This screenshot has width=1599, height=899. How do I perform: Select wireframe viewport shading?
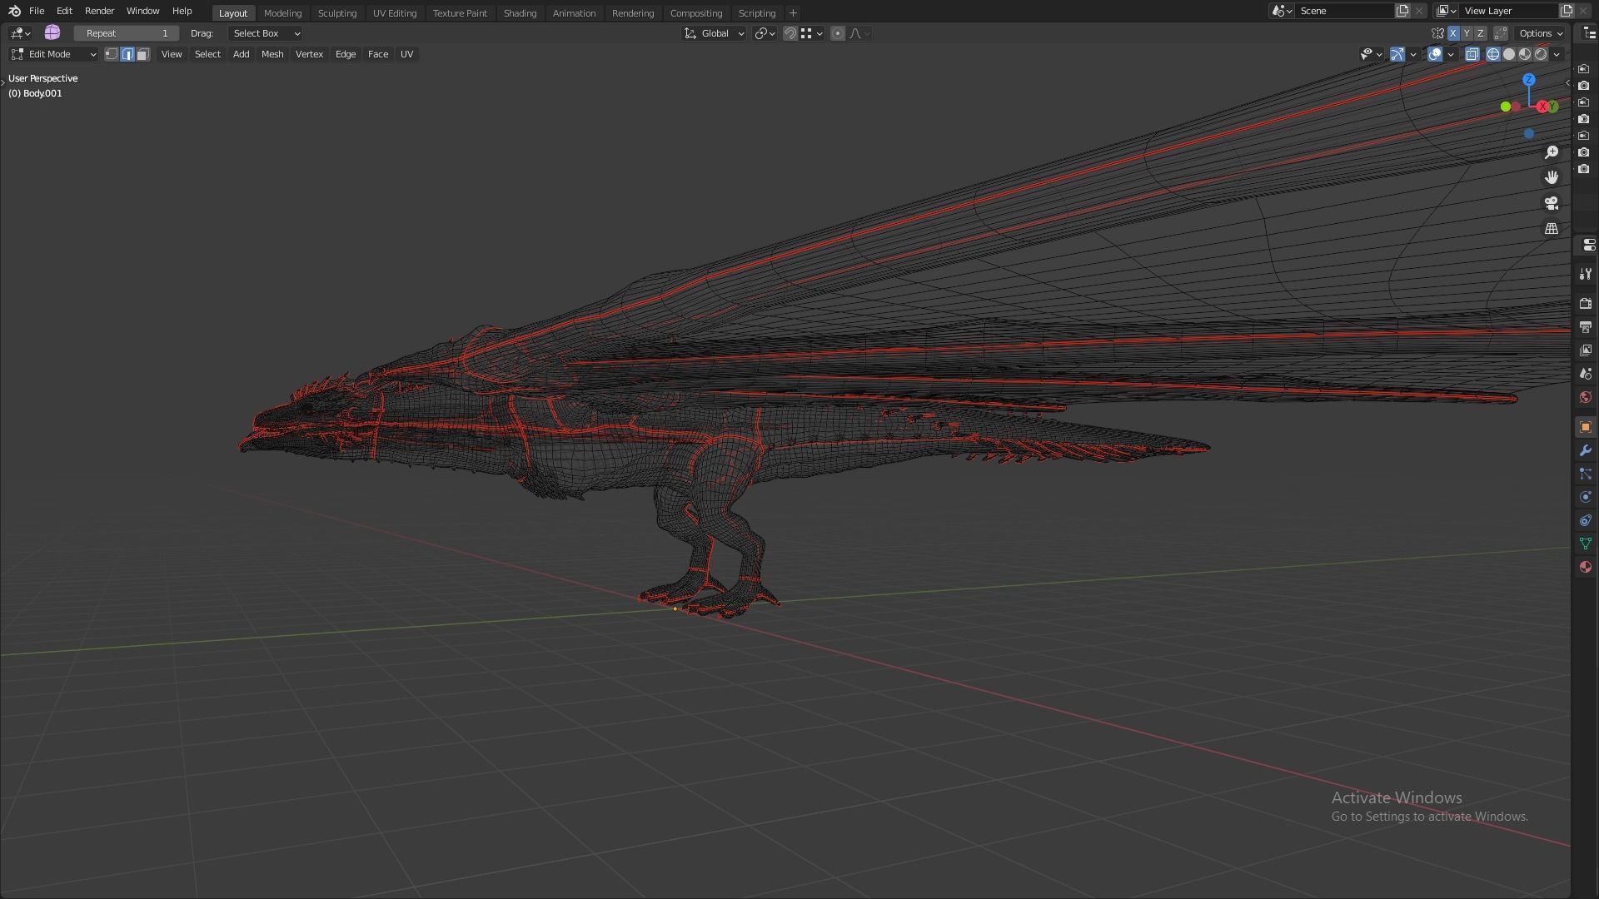1493,54
